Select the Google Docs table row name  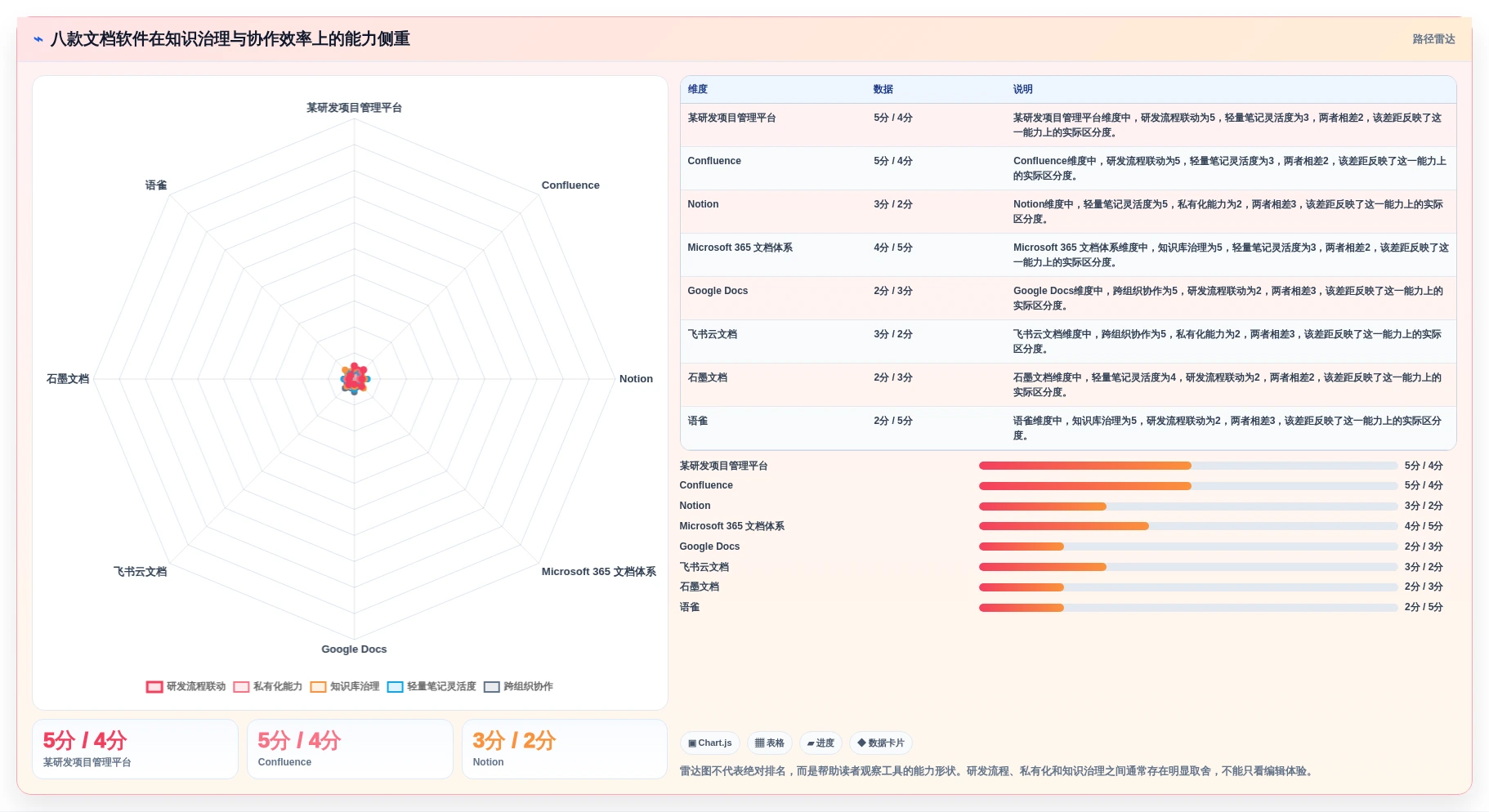pos(718,291)
